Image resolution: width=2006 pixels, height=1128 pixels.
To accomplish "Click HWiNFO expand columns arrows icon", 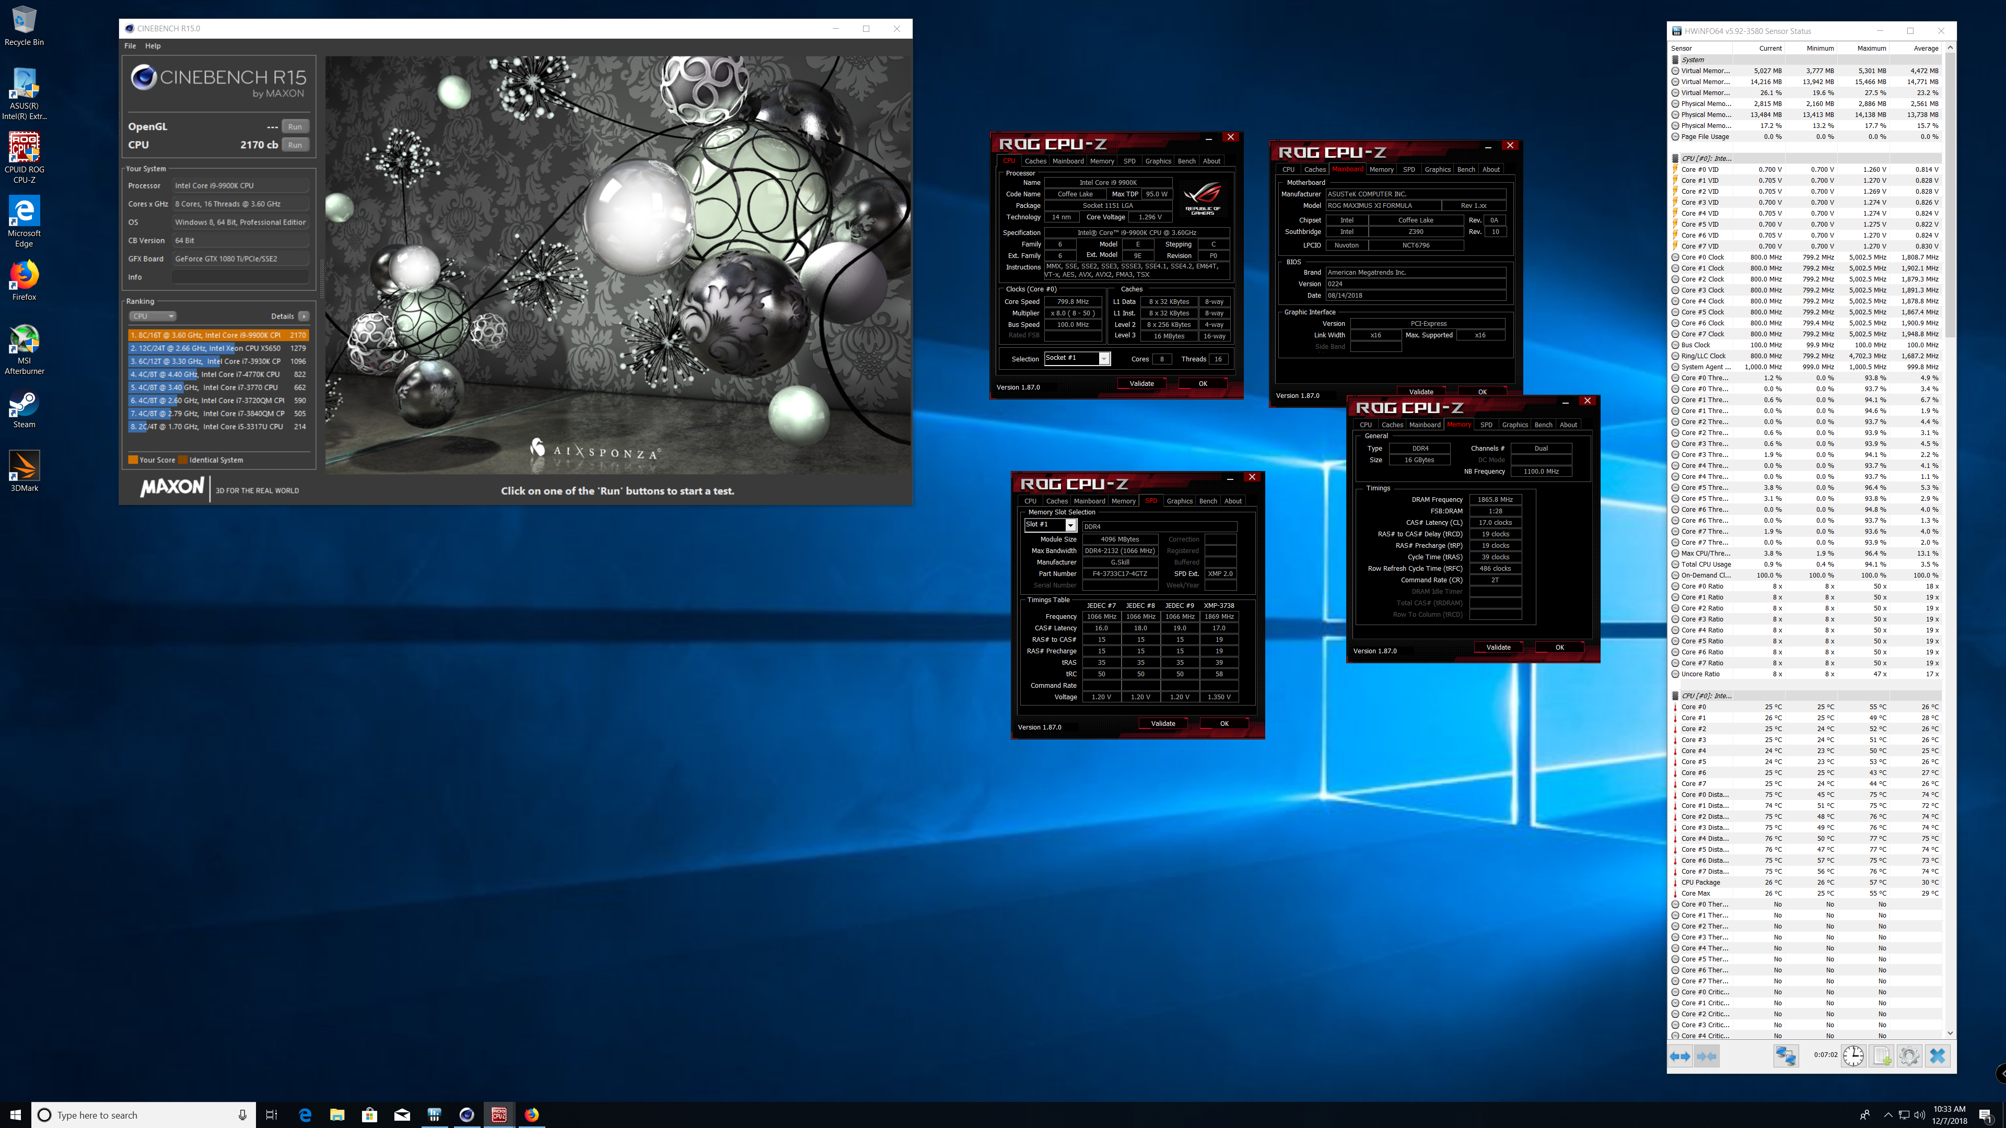I will pos(1681,1056).
